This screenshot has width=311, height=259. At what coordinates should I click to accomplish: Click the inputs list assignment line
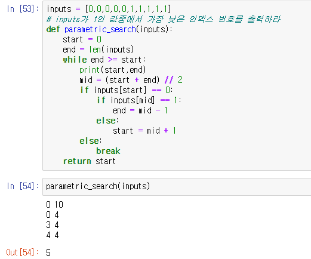coord(109,9)
